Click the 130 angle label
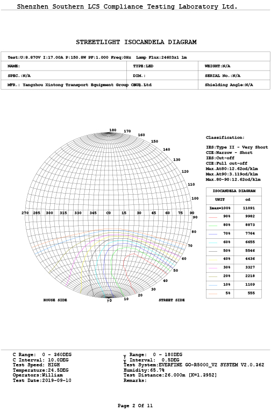This screenshot has height=412, width=271. [x=177, y=160]
